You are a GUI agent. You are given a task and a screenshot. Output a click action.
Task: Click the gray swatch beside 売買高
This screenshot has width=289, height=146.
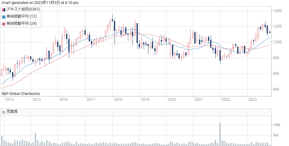[x=4, y=112]
